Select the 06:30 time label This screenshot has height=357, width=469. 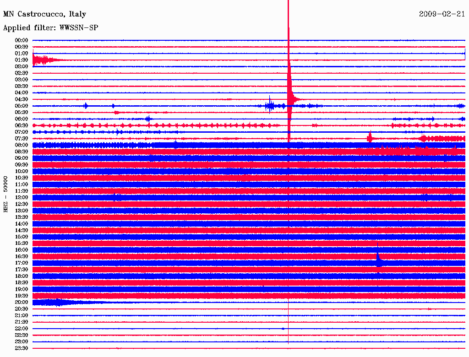coord(22,125)
